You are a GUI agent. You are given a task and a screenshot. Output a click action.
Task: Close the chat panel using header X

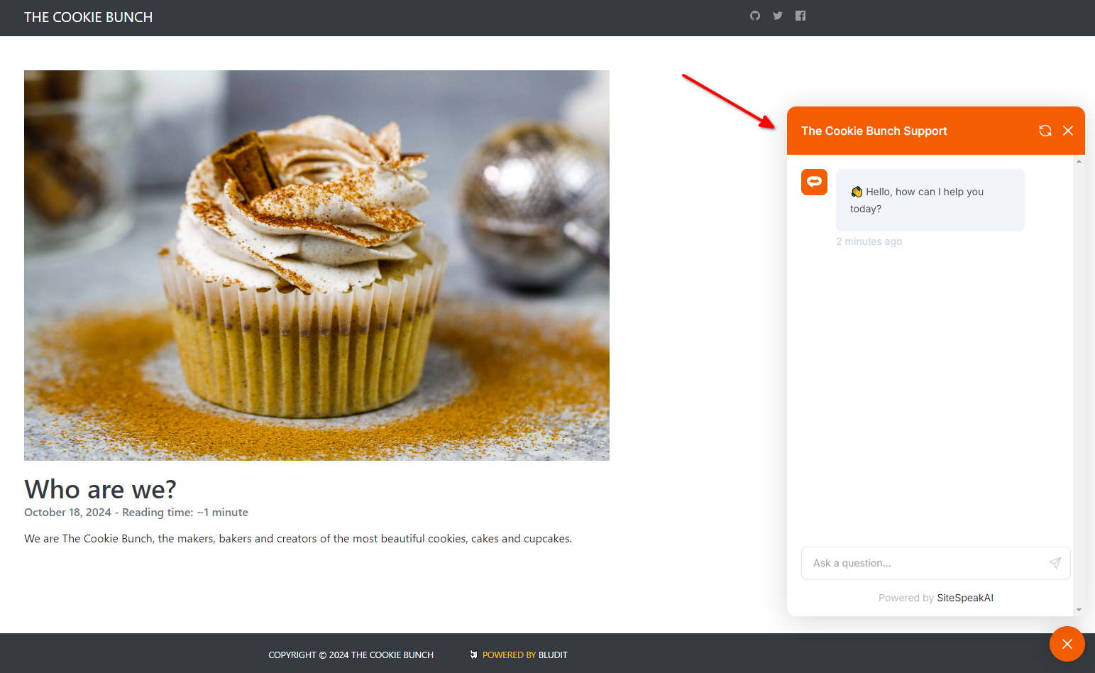pos(1068,131)
